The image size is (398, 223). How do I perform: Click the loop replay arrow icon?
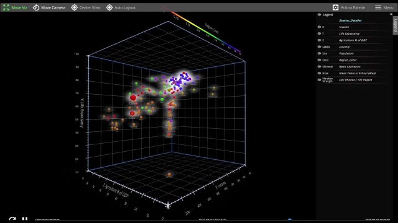[x=12, y=219]
